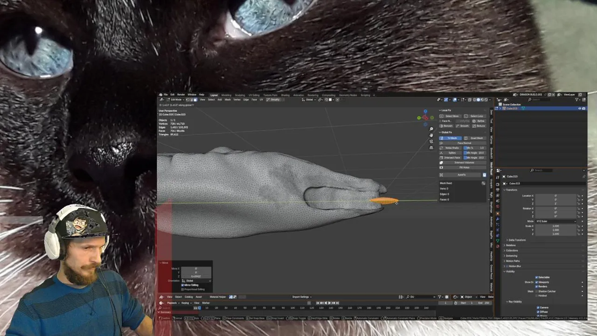Click the Fill Holes button
The height and width of the screenshot is (336, 597).
click(463, 168)
